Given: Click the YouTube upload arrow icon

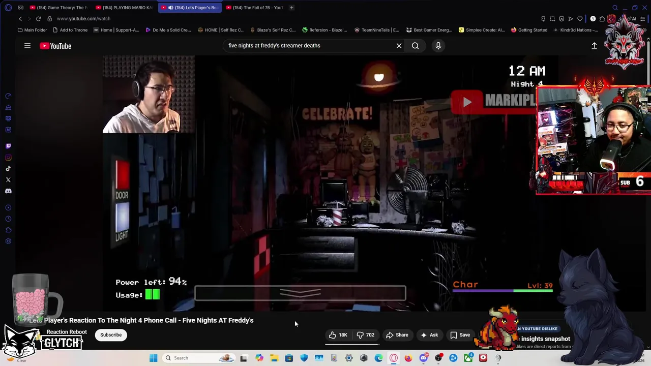Looking at the screenshot, I should [x=594, y=46].
